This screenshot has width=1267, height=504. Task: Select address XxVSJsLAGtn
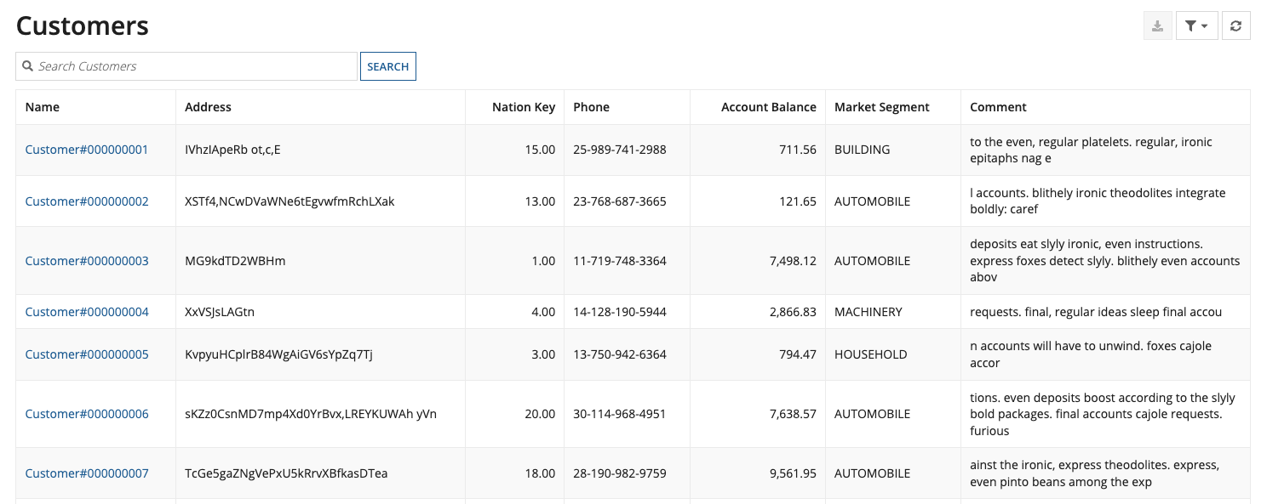point(220,312)
